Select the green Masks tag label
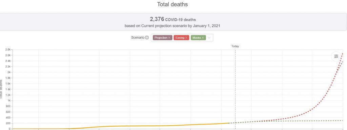Image resolution: width=347 pixels, height=130 pixels. tap(197, 38)
